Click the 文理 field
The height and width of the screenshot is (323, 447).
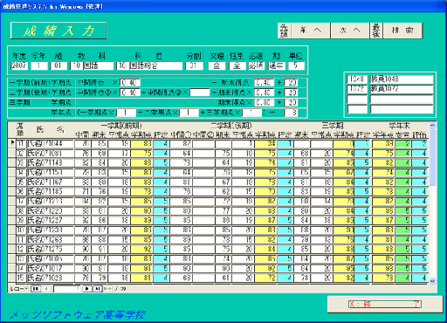(217, 65)
